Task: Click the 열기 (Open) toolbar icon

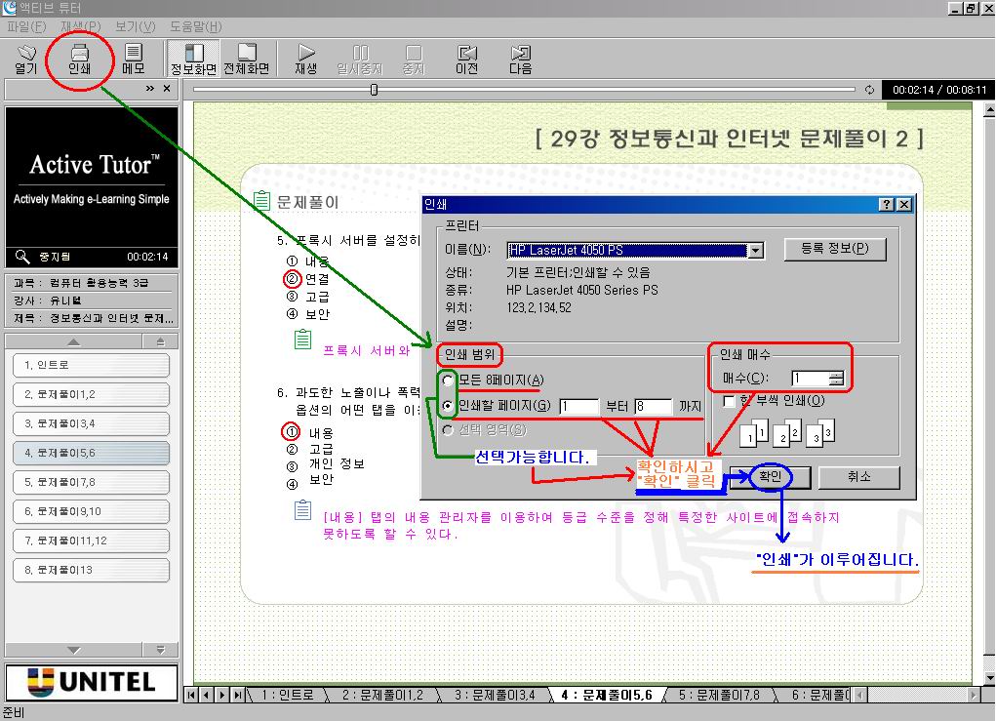Action: [x=26, y=59]
